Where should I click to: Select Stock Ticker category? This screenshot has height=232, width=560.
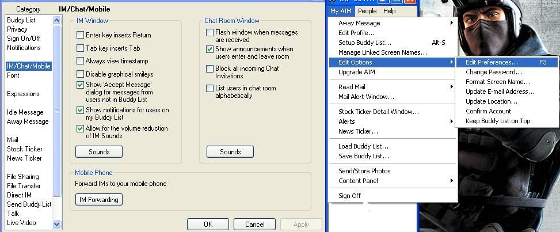click(x=24, y=149)
